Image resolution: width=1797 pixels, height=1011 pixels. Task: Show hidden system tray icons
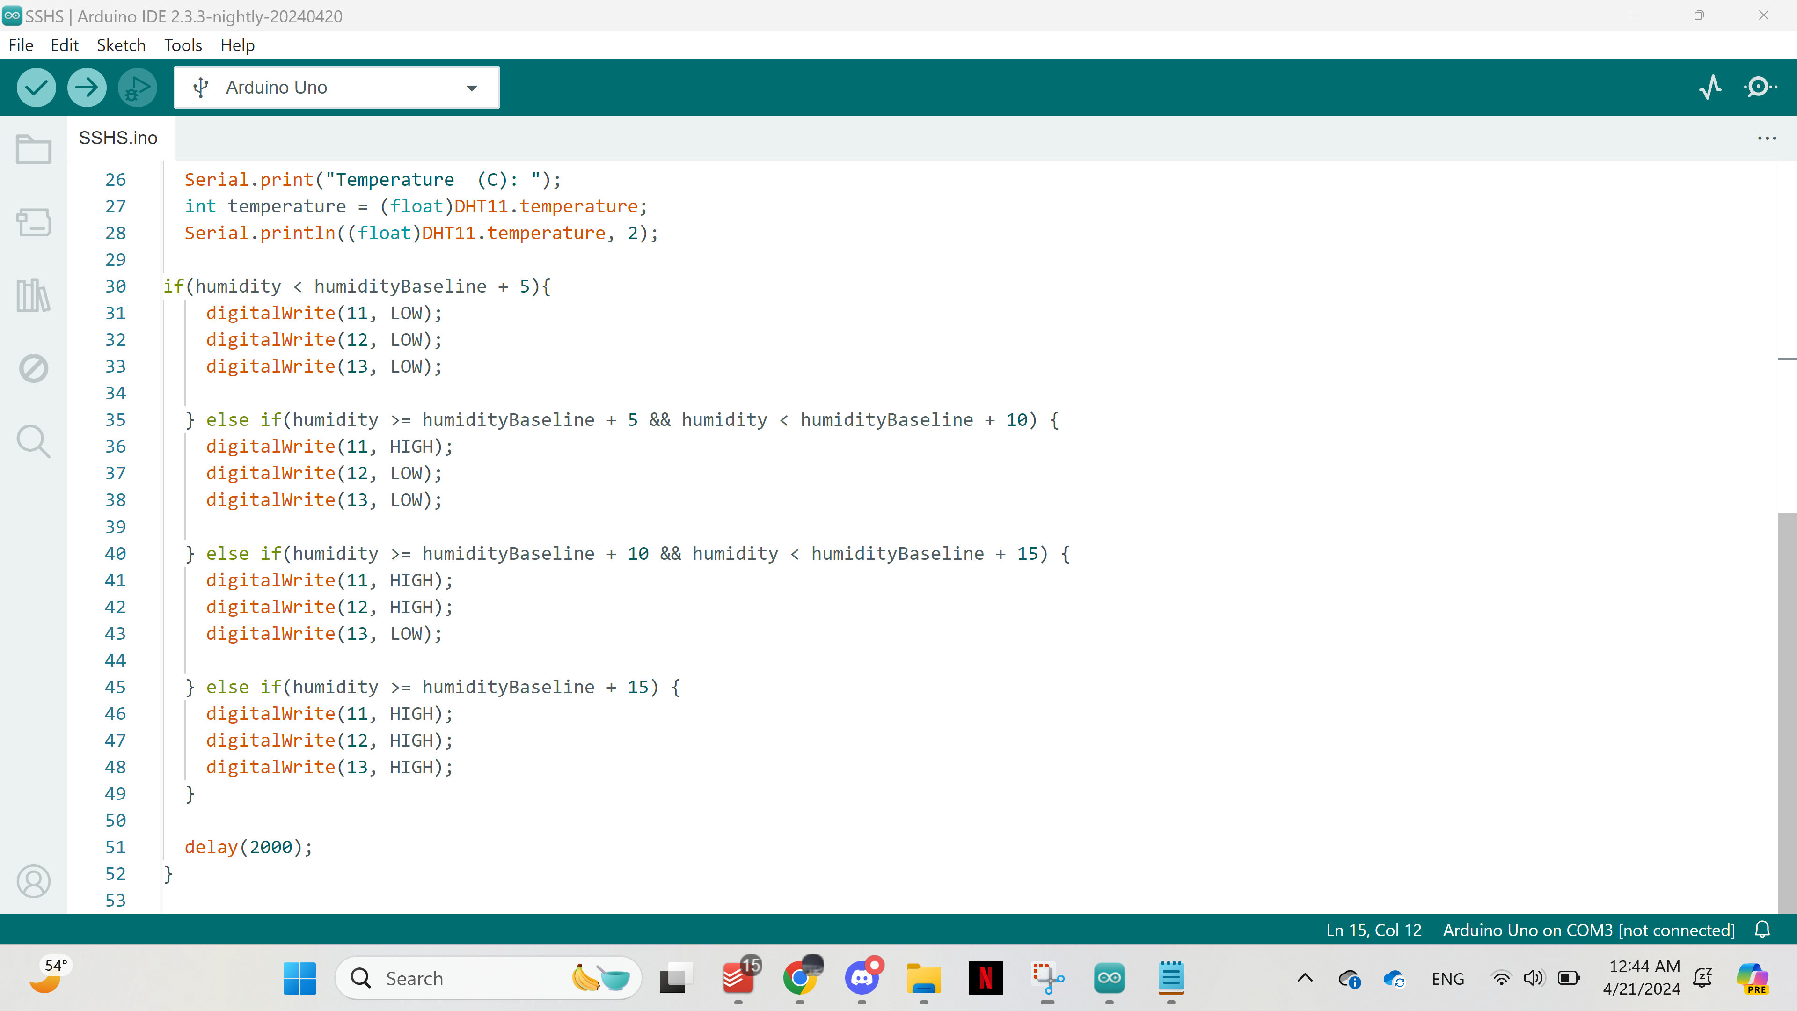click(x=1305, y=978)
